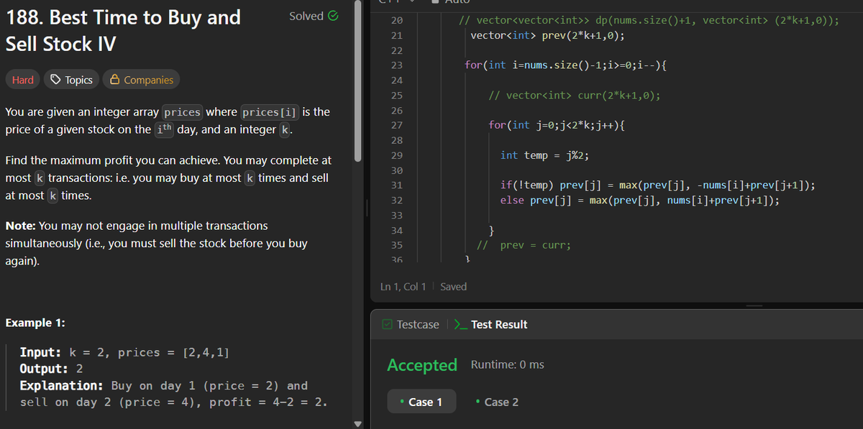Click the 'else prev[j]' code line
863x429 pixels.
[x=640, y=200]
